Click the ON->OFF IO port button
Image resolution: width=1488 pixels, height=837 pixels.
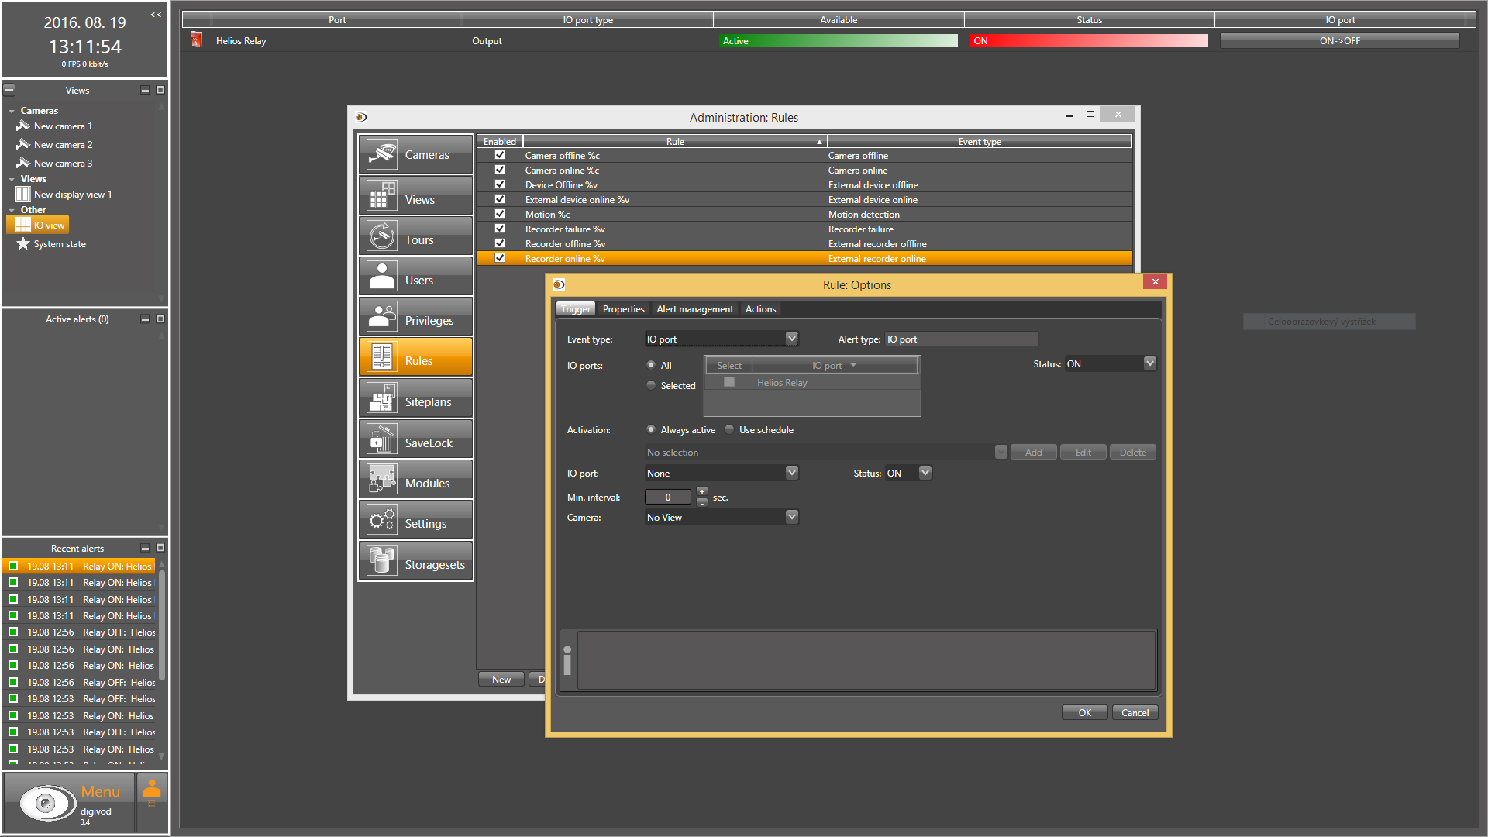click(1339, 41)
